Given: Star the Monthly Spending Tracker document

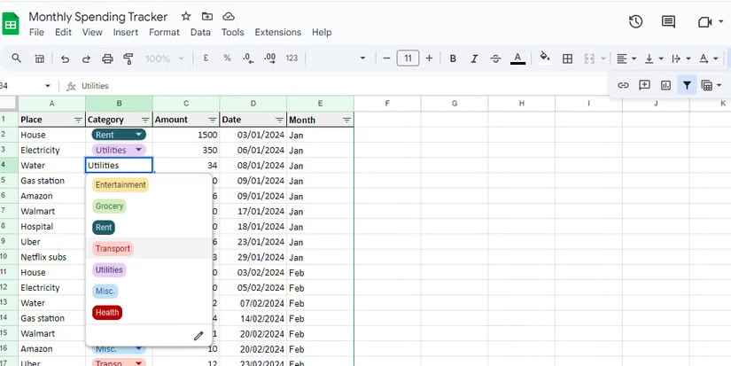Looking at the screenshot, I should pyautogui.click(x=186, y=17).
